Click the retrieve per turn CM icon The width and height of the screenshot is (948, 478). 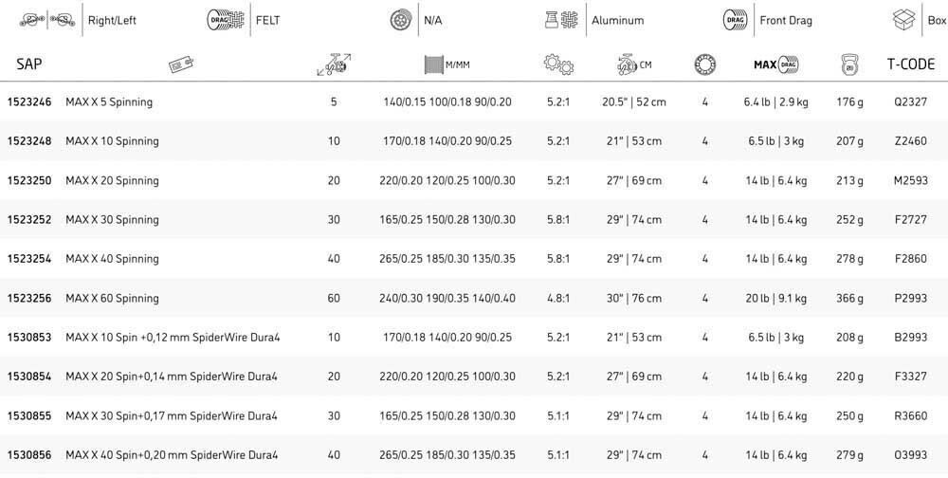tap(627, 64)
